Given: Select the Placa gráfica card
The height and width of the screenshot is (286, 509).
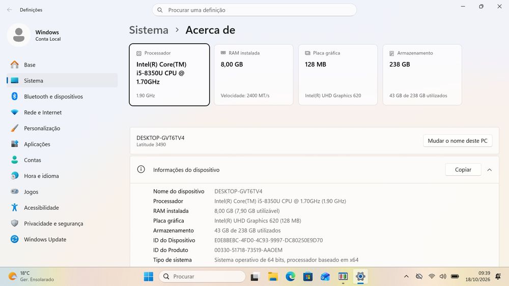Looking at the screenshot, I should click(338, 75).
